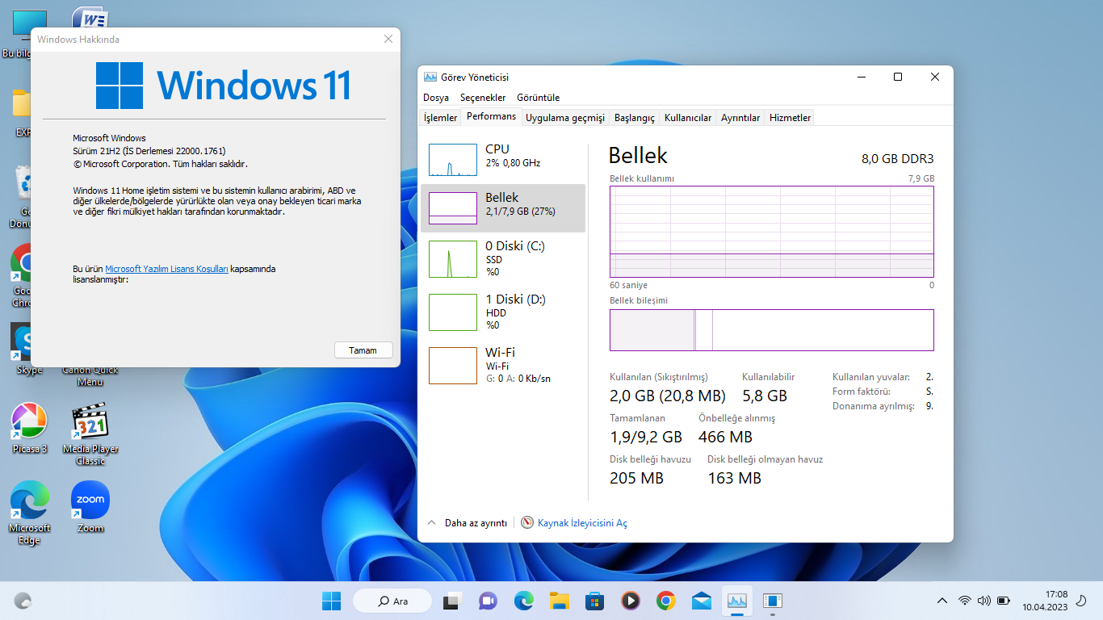Close the Windows Hakkında dialog
The width and height of the screenshot is (1103, 620).
(388, 39)
